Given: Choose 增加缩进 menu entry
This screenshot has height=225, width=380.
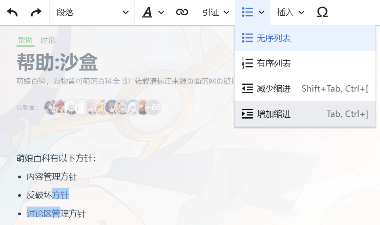Looking at the screenshot, I should [x=305, y=114].
